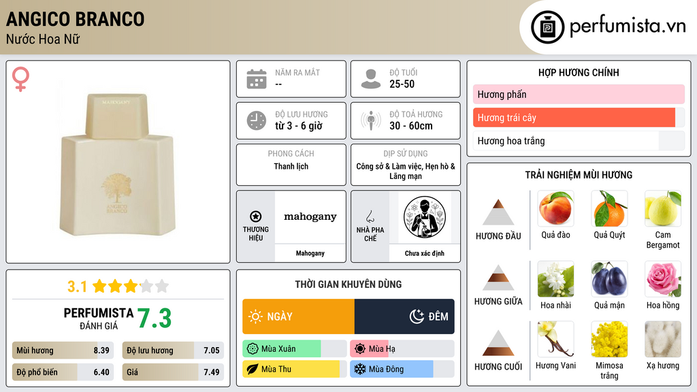This screenshot has height=392, width=697.
Task: Click the Hoa hồng rose image
Action: click(x=663, y=279)
